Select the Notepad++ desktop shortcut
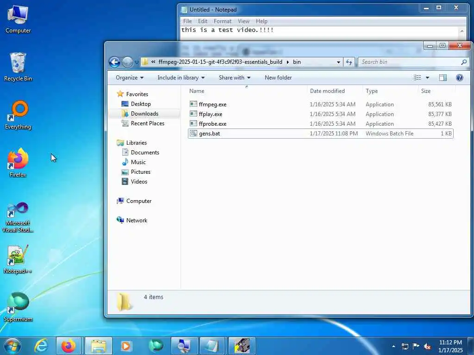The width and height of the screenshot is (474, 355). (18, 259)
